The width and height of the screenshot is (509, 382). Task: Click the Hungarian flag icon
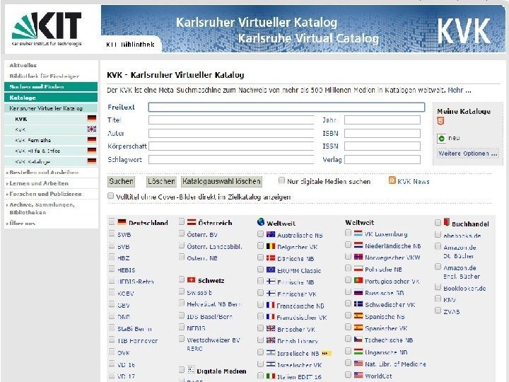click(x=358, y=351)
